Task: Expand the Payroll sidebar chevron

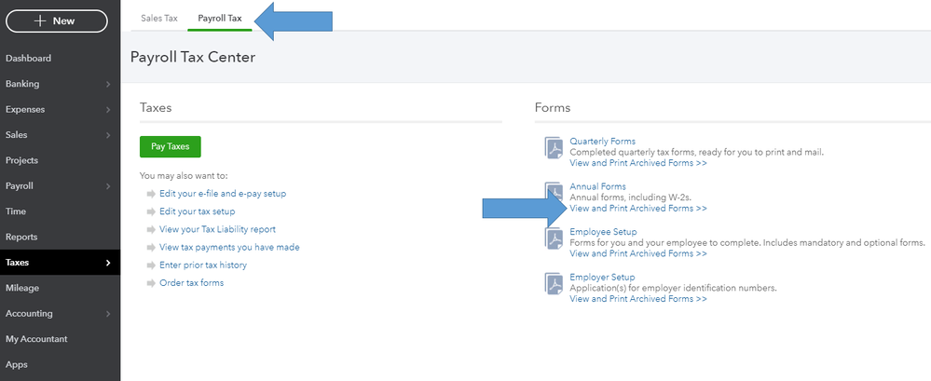Action: click(x=108, y=186)
